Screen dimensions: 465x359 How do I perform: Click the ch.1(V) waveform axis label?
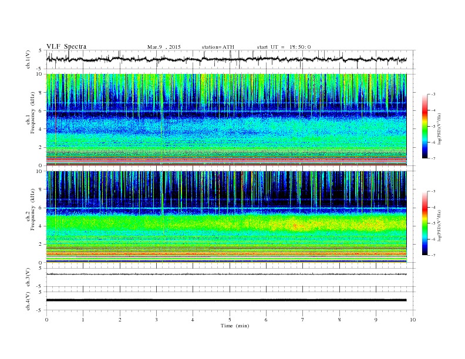[x=28, y=59]
